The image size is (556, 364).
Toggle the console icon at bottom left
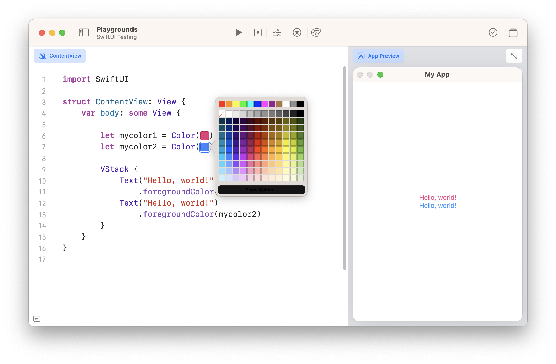(37, 318)
